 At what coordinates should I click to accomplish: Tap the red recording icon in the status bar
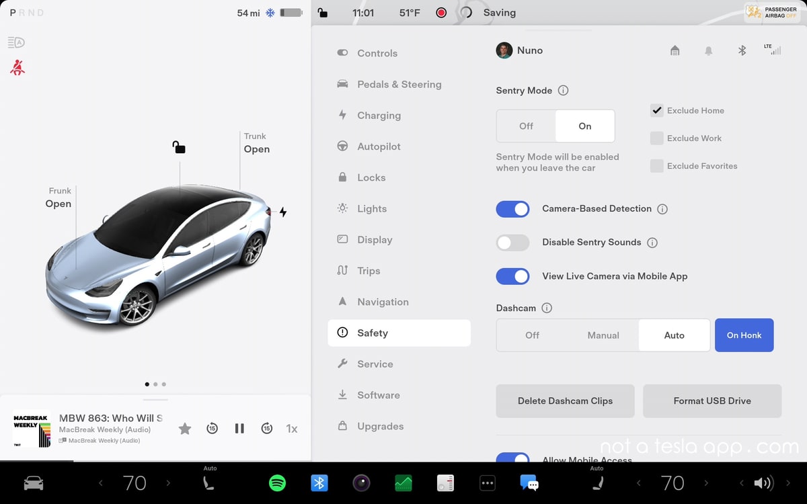pyautogui.click(x=440, y=12)
